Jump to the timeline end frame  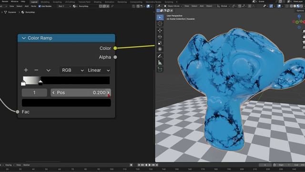click(x=157, y=165)
